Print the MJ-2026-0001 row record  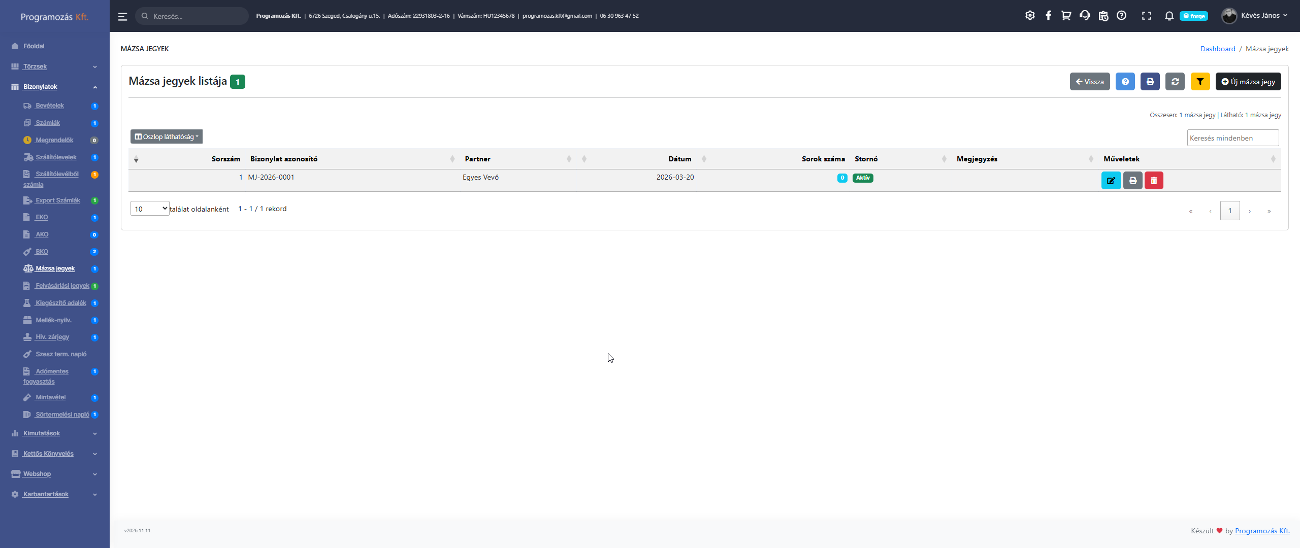[1132, 181]
